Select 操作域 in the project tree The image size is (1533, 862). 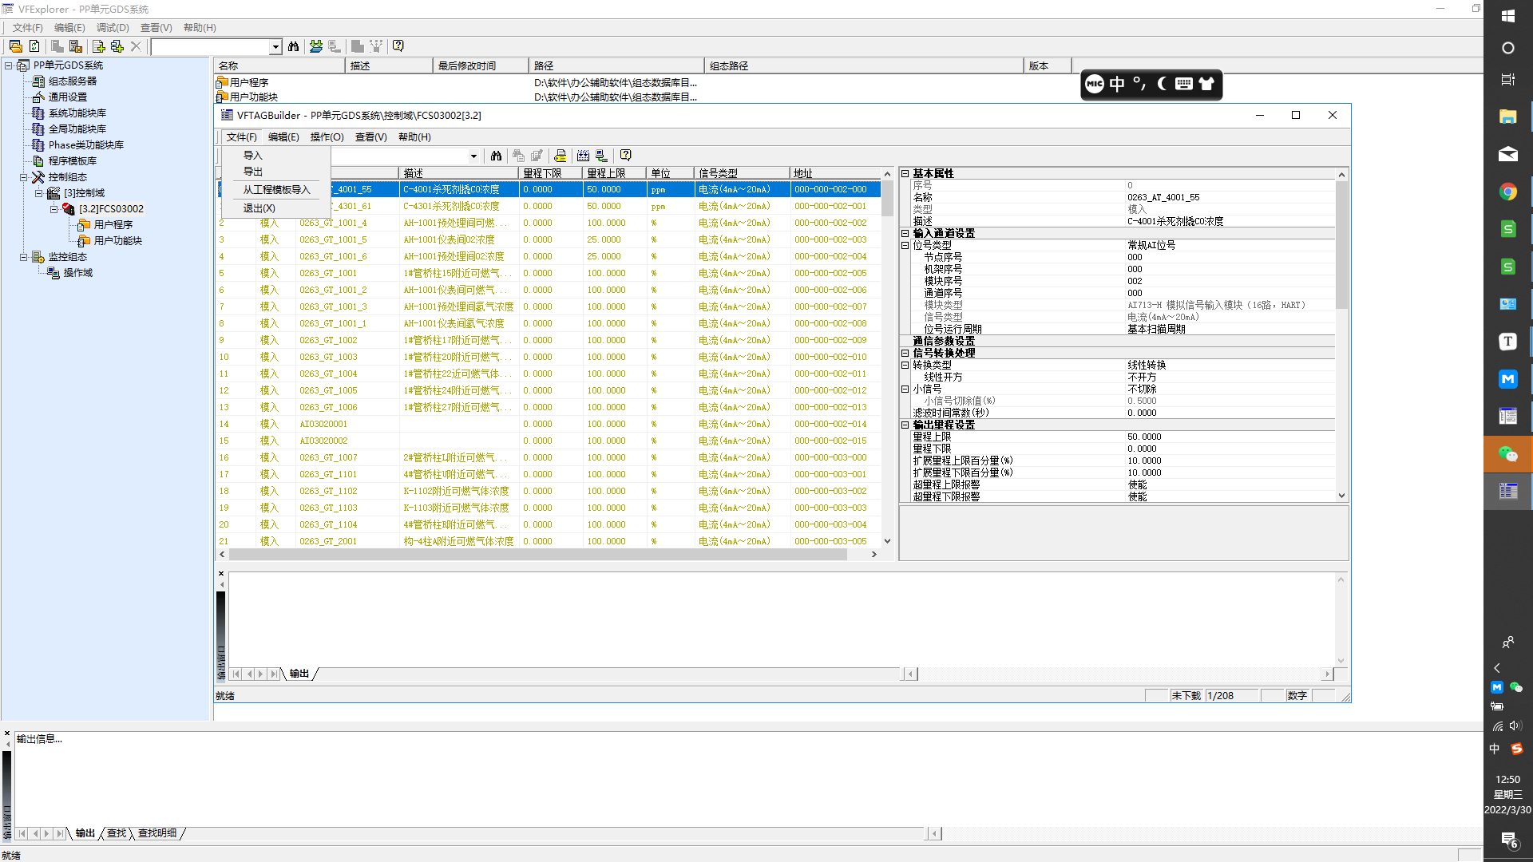[78, 273]
